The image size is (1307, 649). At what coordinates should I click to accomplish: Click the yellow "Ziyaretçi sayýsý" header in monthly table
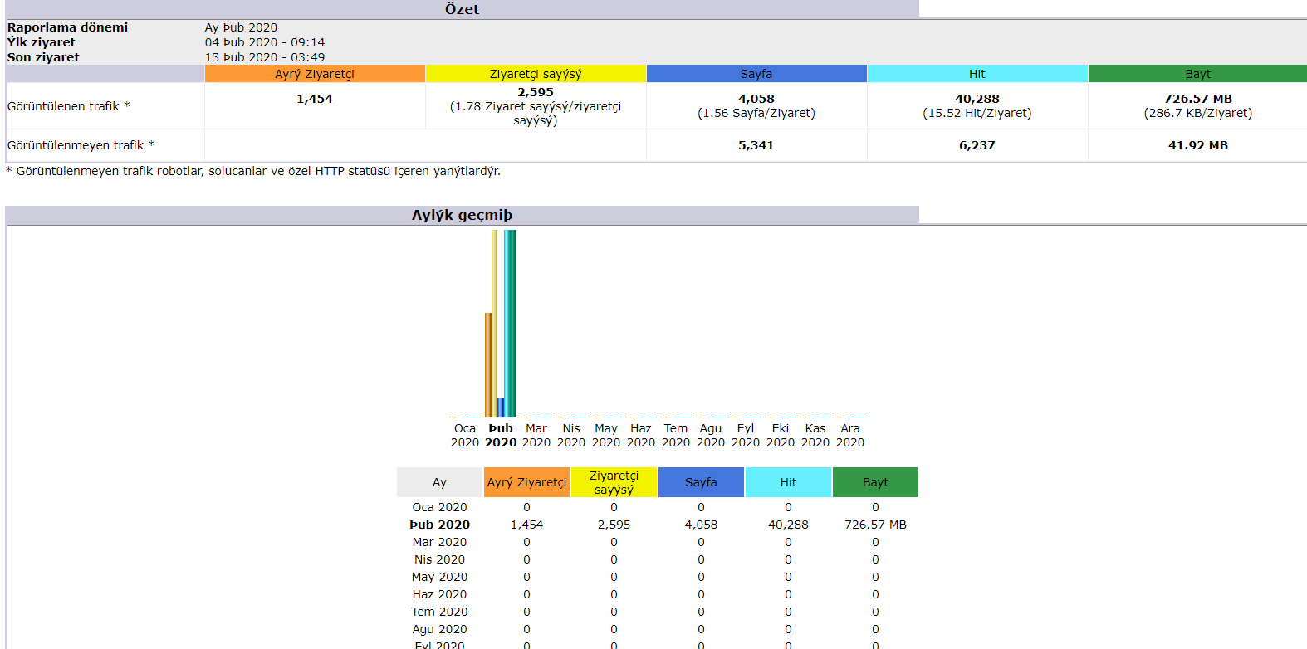(614, 482)
